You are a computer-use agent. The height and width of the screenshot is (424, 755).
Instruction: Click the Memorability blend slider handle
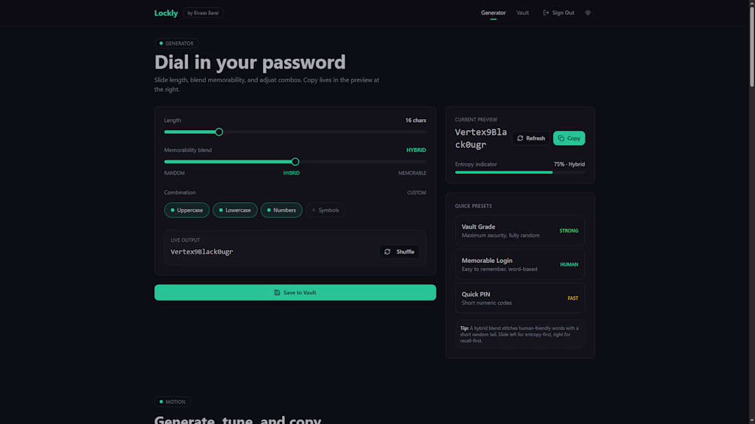[x=295, y=162]
